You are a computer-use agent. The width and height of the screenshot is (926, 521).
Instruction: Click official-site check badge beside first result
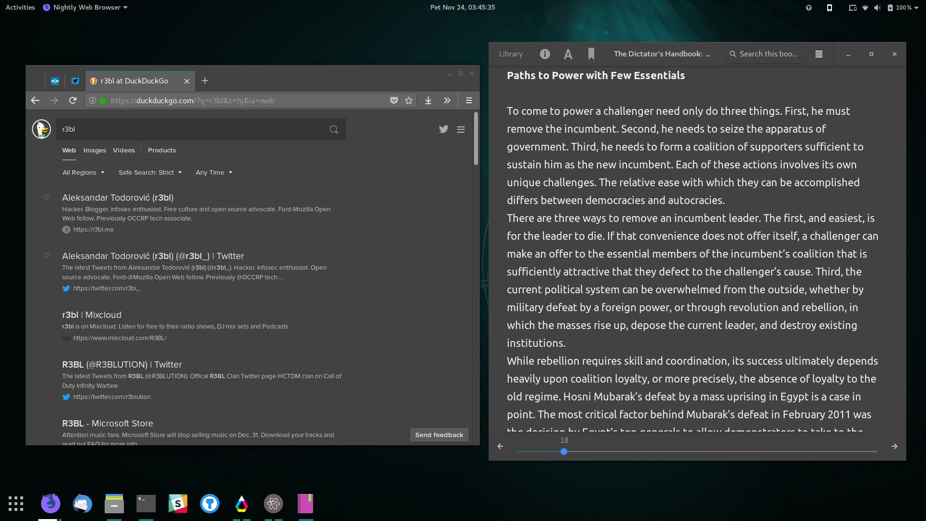coord(46,197)
